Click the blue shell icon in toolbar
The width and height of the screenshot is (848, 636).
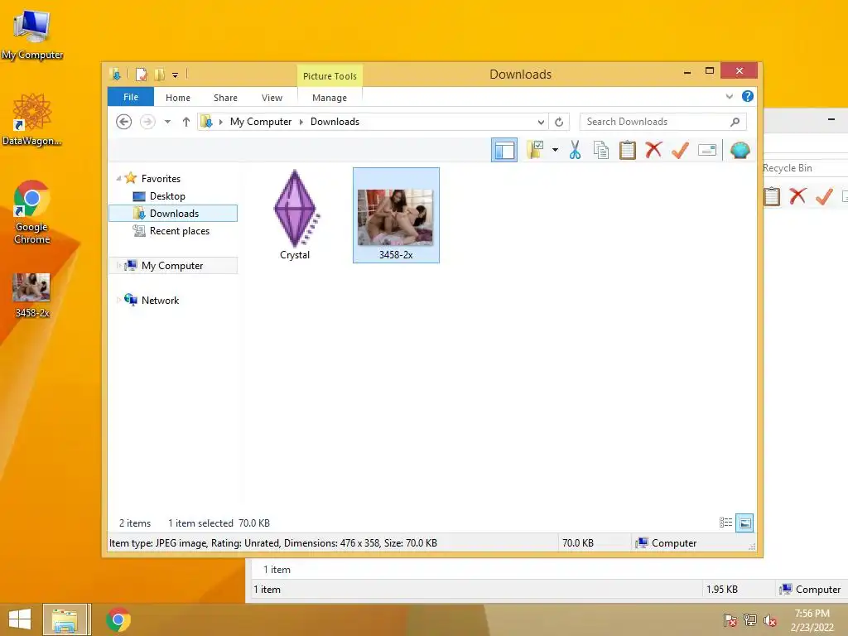coord(740,150)
